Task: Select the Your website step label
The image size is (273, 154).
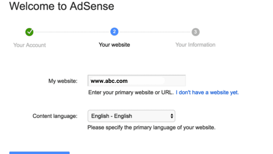Action: [x=114, y=45]
